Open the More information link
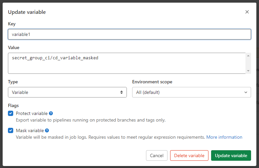 coord(224,137)
